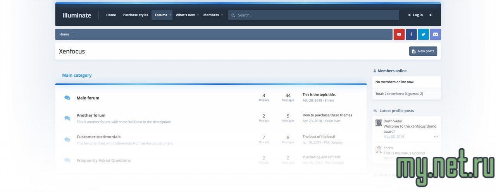Open "How to purchase these themes" thread
This screenshot has height=192, width=496.
pos(327,115)
